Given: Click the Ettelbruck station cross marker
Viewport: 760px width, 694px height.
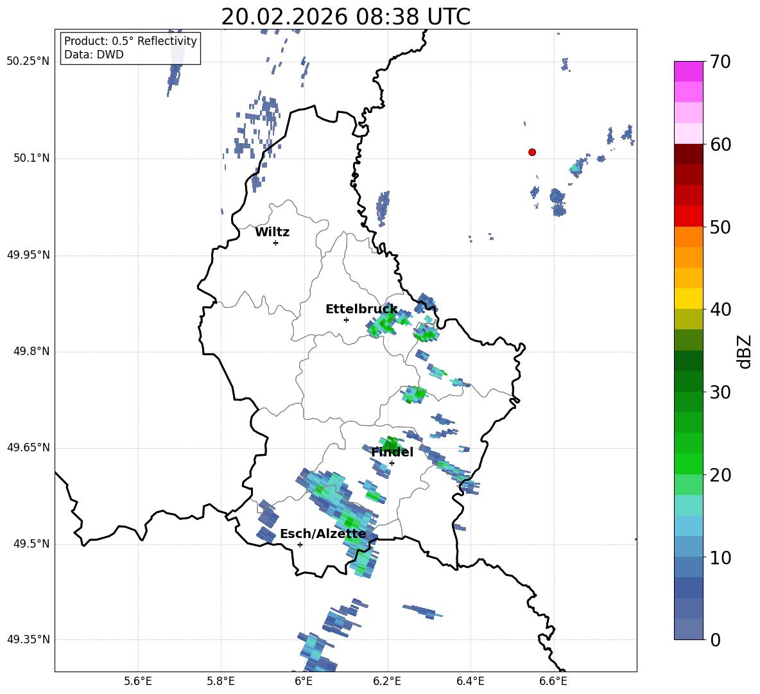Looking at the screenshot, I should coord(346,320).
